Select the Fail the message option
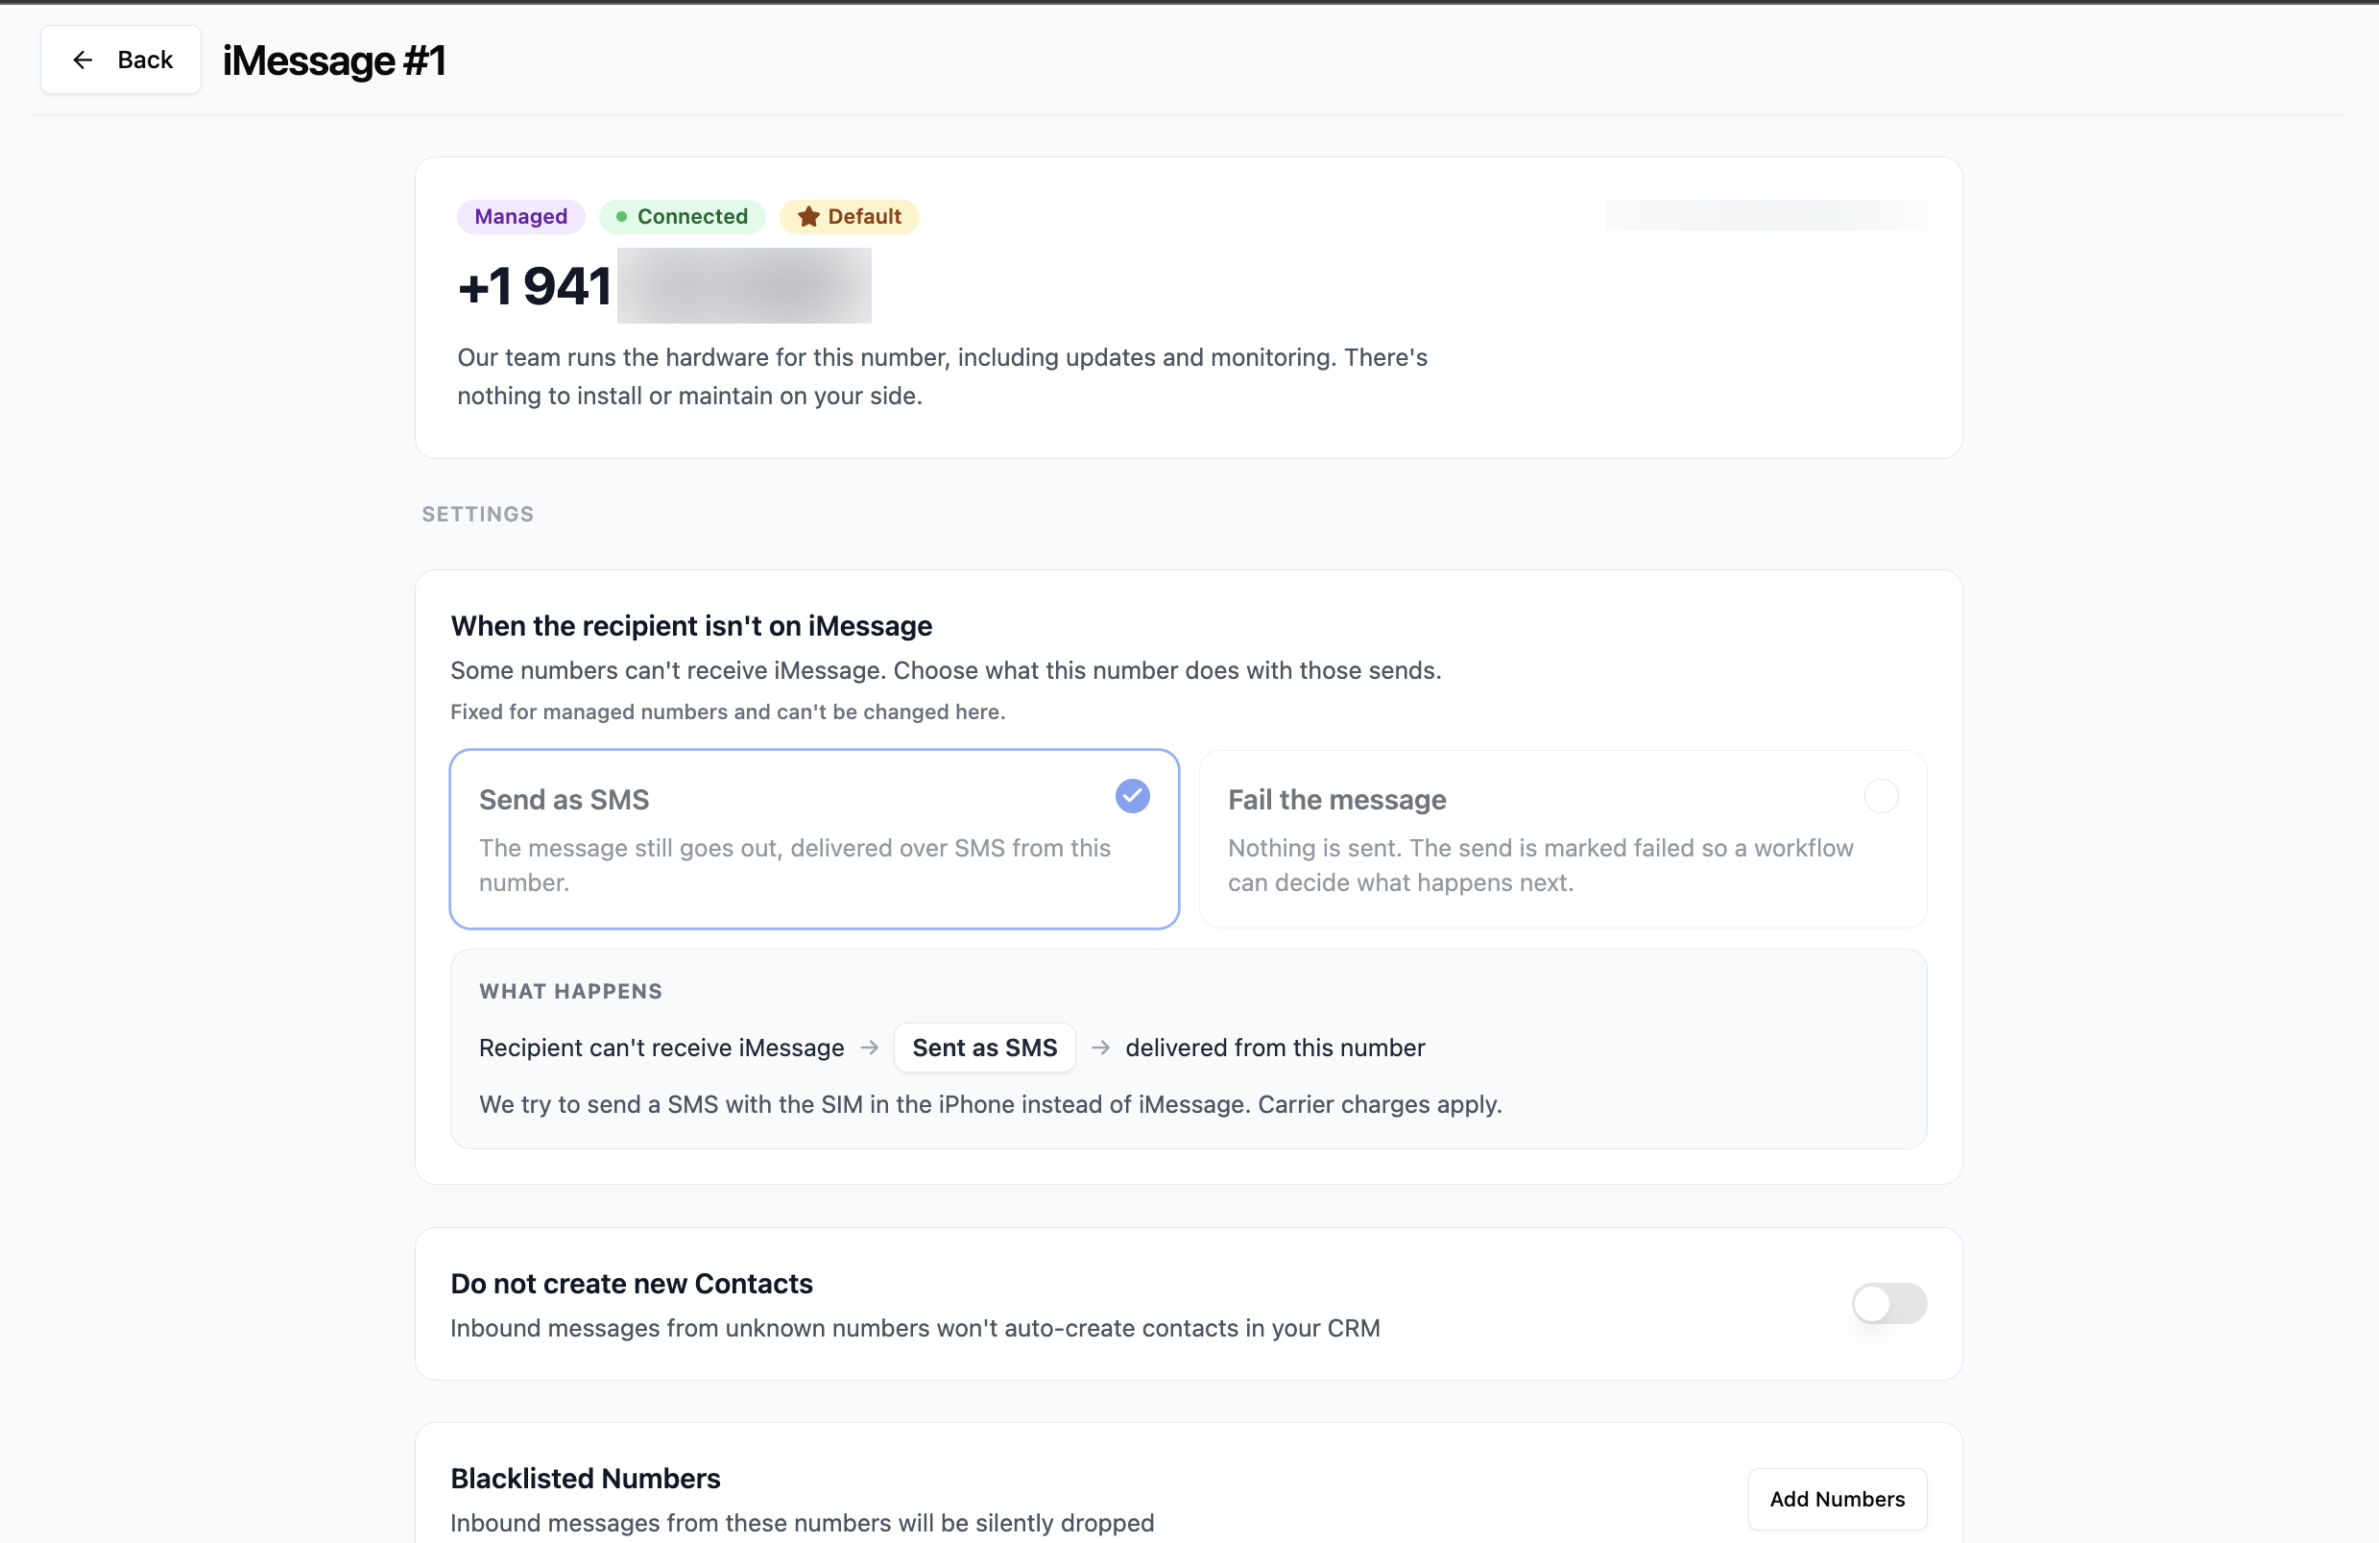This screenshot has width=2379, height=1543. pos(1563,839)
